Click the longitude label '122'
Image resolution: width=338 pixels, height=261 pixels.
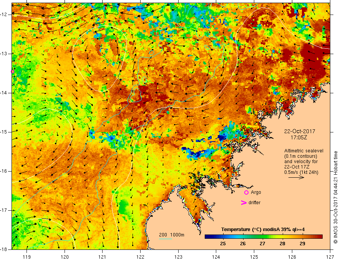140,257
